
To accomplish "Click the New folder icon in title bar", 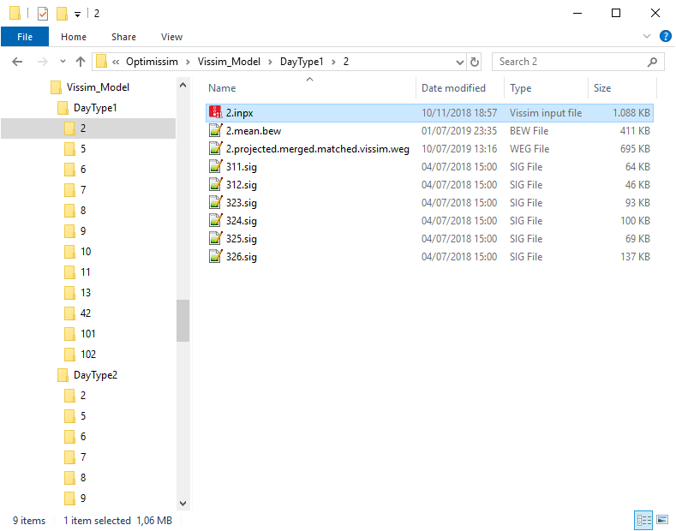I will (62, 14).
